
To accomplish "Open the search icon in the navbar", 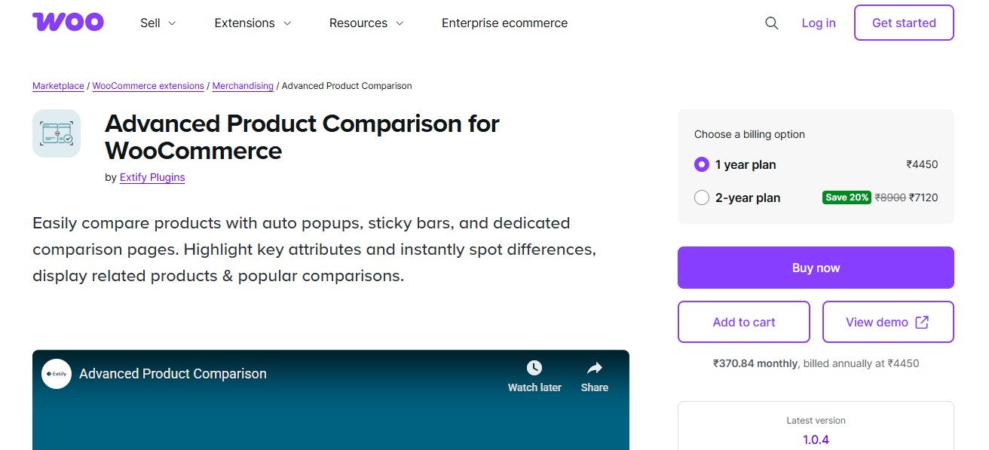I will 771,23.
